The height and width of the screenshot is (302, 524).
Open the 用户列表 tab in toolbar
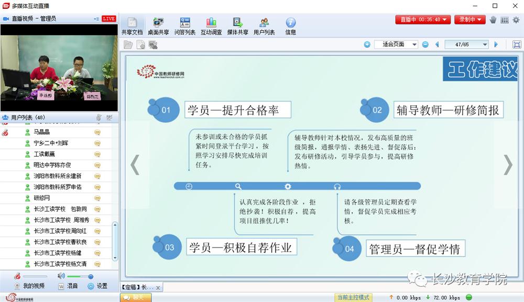(x=264, y=26)
